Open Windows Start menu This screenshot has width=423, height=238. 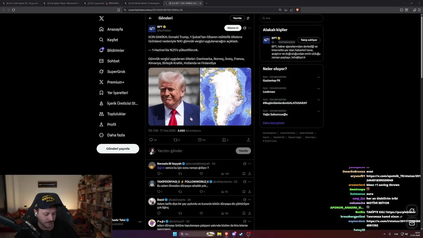pyautogui.click(x=175, y=234)
